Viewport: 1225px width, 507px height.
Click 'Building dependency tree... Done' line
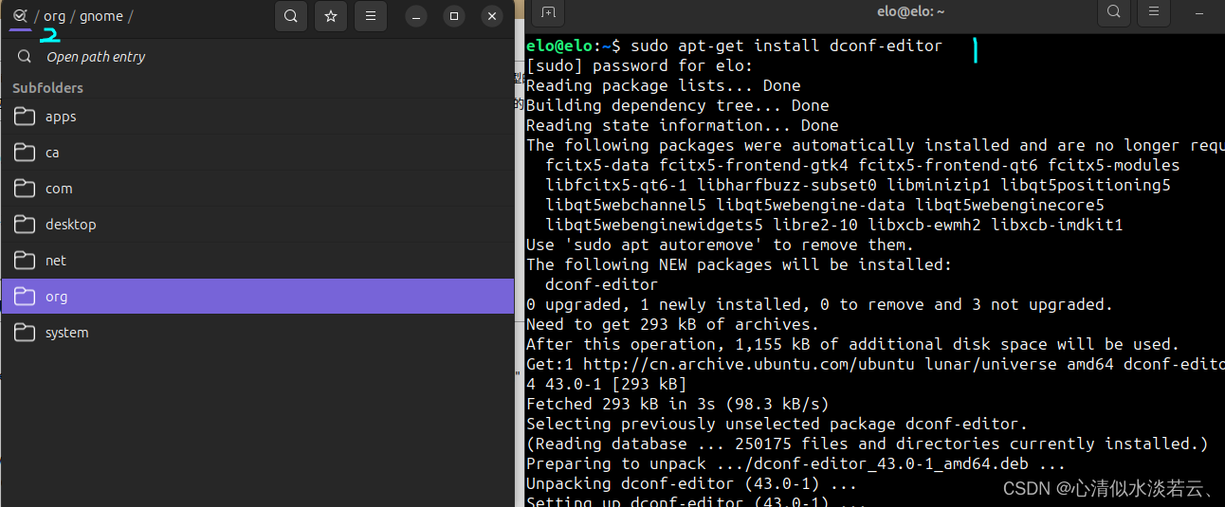coord(678,105)
